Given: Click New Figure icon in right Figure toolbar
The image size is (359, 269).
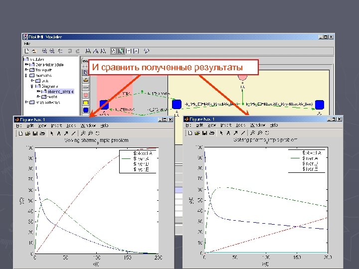Looking at the screenshot, I should click(x=190, y=133).
